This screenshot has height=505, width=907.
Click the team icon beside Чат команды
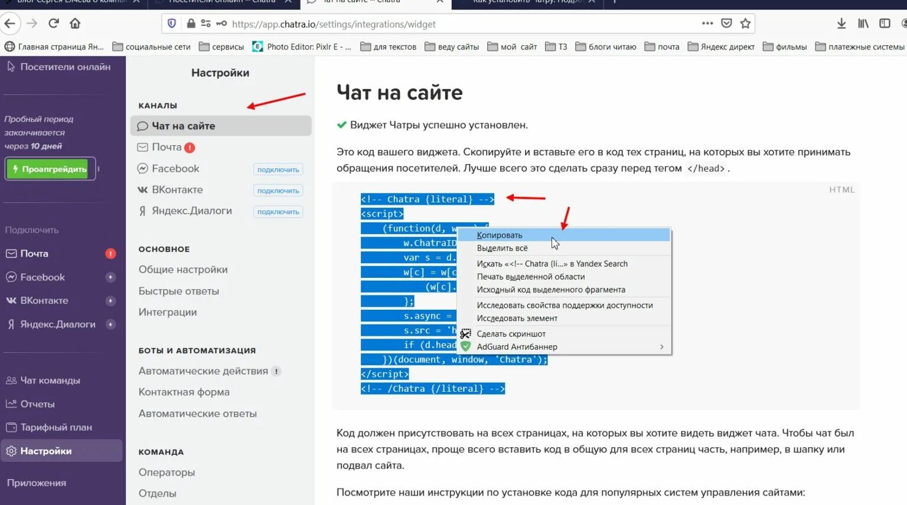pyautogui.click(x=11, y=381)
